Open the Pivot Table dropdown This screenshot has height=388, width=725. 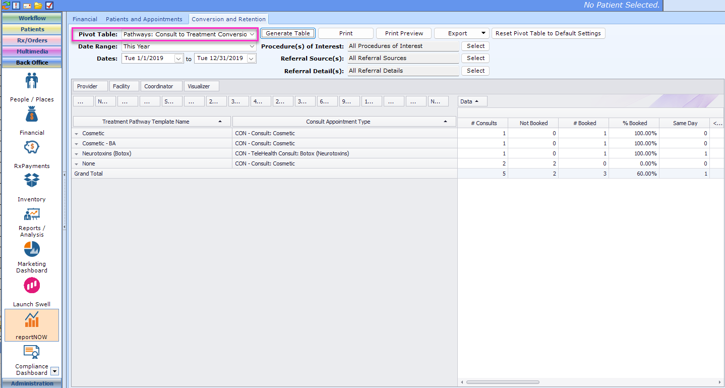[189, 34]
